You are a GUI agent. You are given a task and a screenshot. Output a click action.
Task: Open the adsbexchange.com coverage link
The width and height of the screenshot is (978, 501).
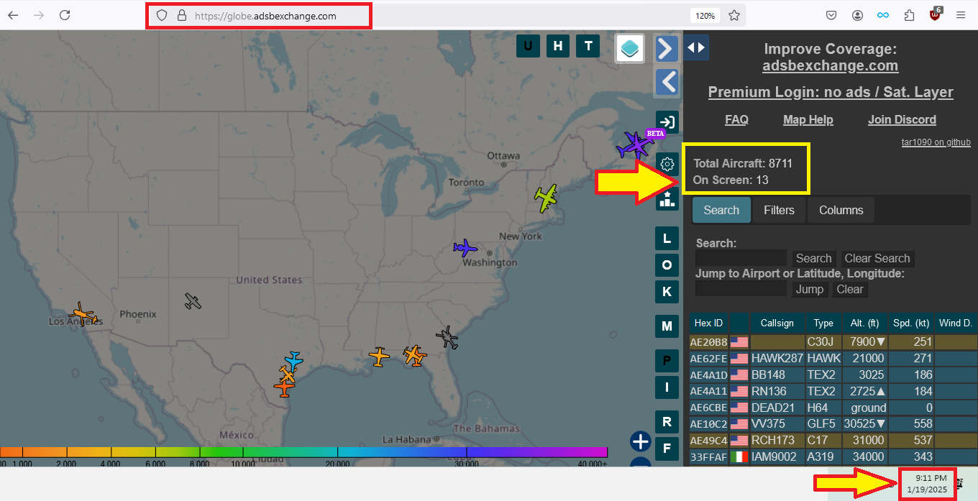click(830, 66)
